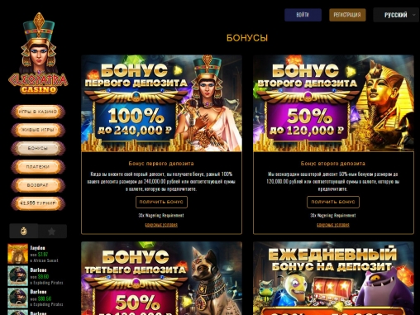
Task: Expand the Русский language dropdown
Action: click(x=396, y=15)
